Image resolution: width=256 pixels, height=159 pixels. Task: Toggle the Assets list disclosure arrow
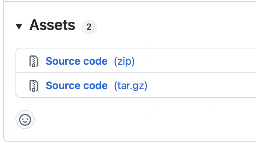(x=19, y=26)
